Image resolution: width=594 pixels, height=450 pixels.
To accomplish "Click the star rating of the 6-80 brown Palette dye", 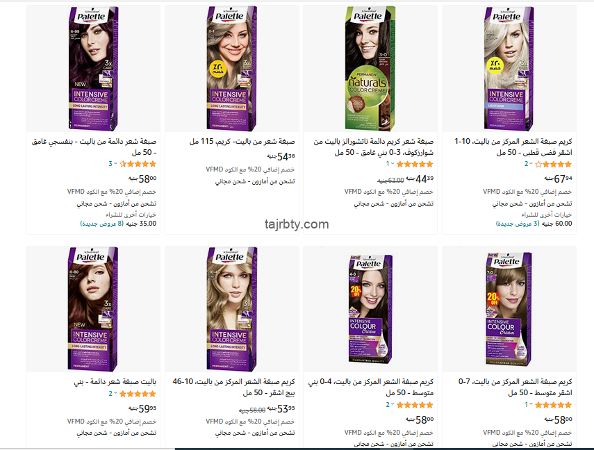I will [x=138, y=394].
